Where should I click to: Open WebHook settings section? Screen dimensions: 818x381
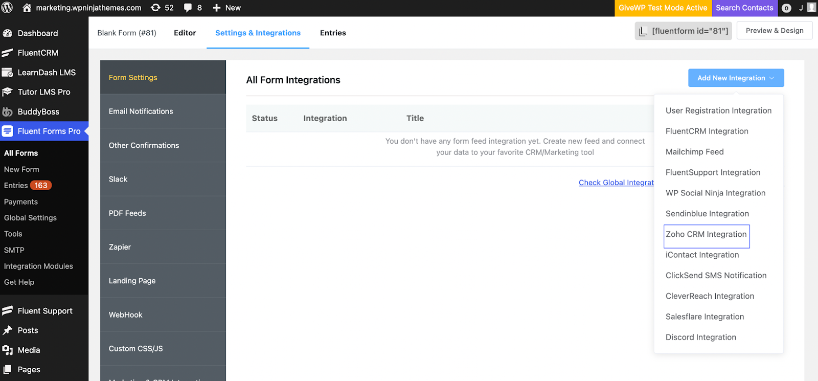163,315
